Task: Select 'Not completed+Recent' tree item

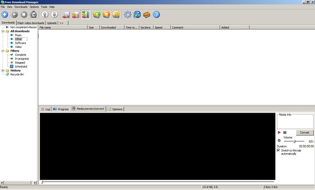Action: point(23,27)
